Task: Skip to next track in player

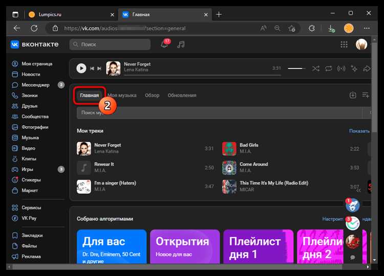Action: click(99, 68)
